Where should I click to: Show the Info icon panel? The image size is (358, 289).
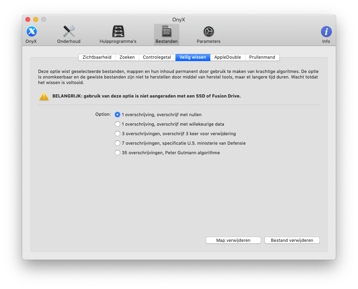[326, 34]
